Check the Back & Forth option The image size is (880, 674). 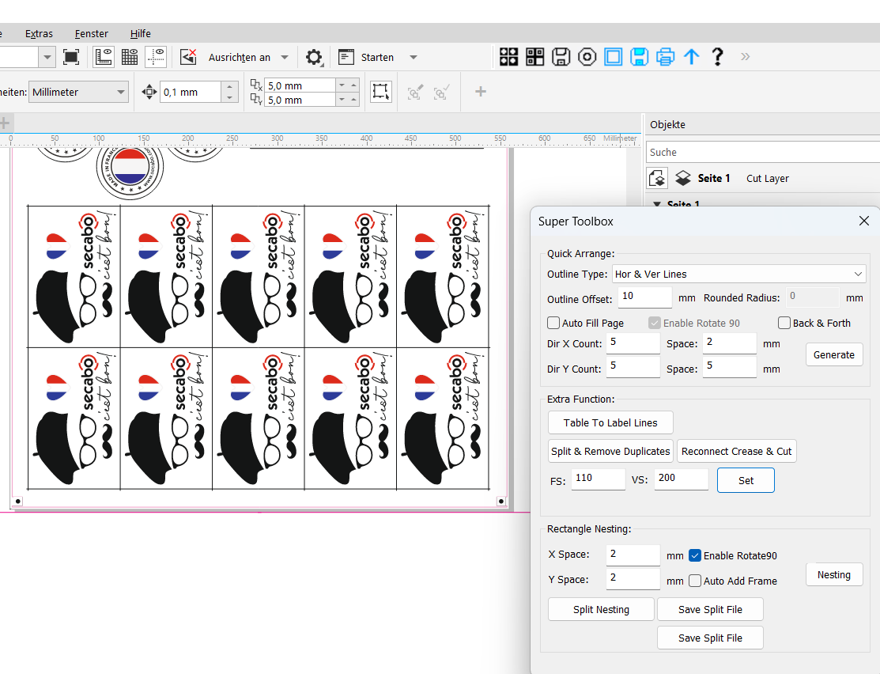pyautogui.click(x=784, y=323)
